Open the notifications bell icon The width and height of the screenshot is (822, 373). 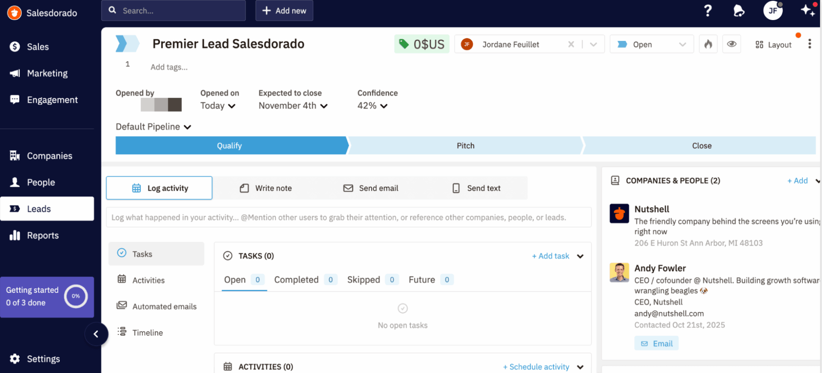tap(739, 11)
